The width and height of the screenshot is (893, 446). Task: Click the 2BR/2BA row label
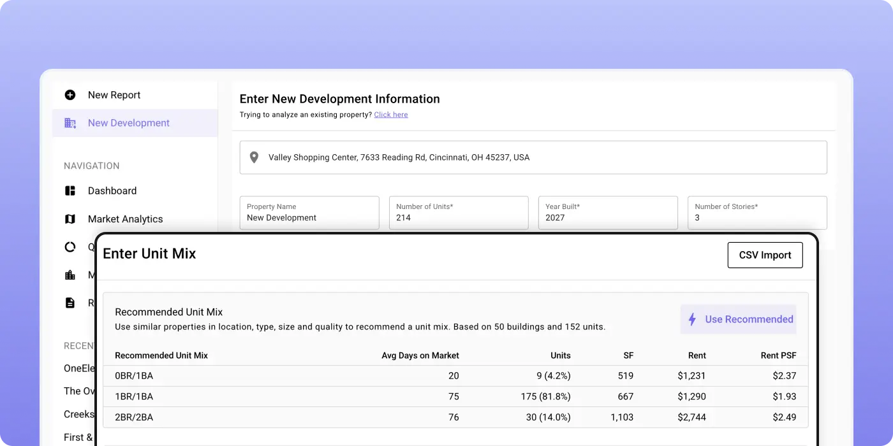click(x=134, y=417)
